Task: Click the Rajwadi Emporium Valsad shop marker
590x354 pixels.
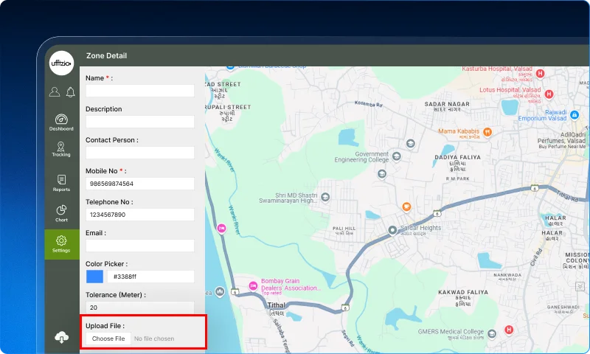Action: [x=575, y=115]
